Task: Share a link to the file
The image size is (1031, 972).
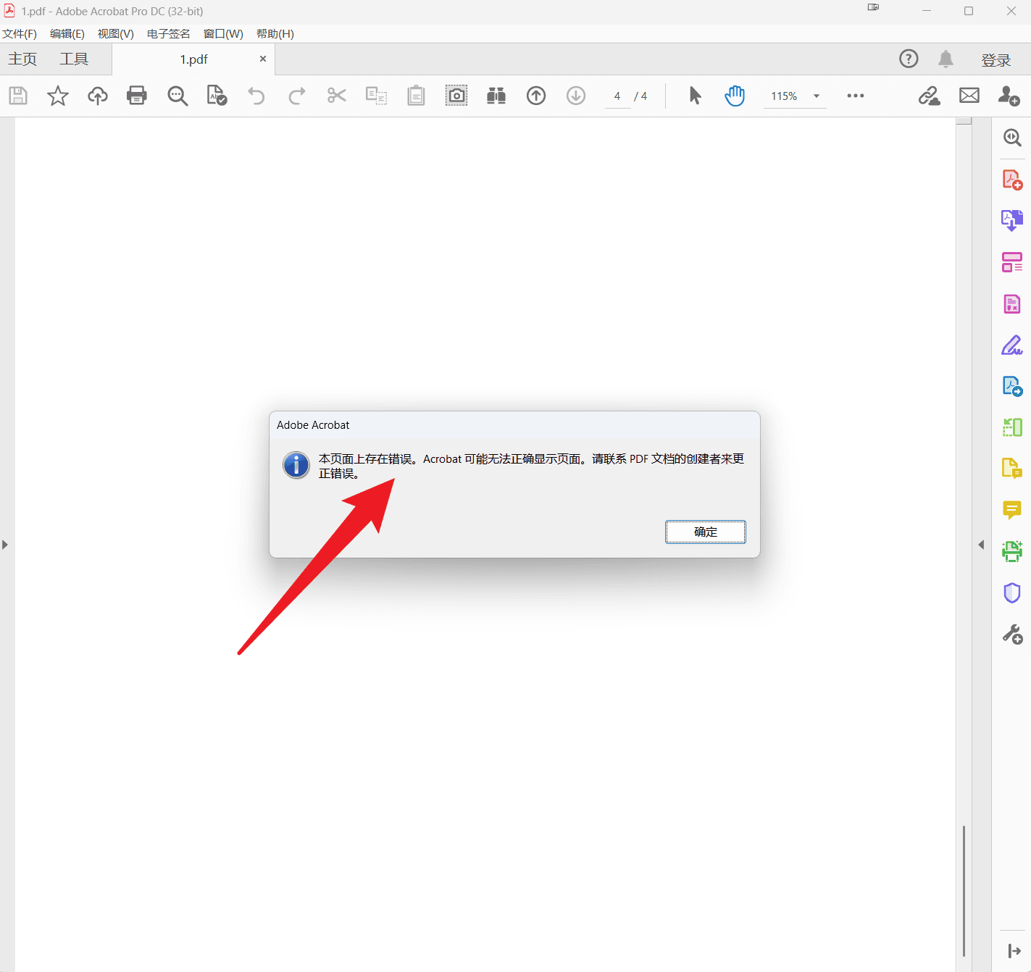Action: click(929, 96)
